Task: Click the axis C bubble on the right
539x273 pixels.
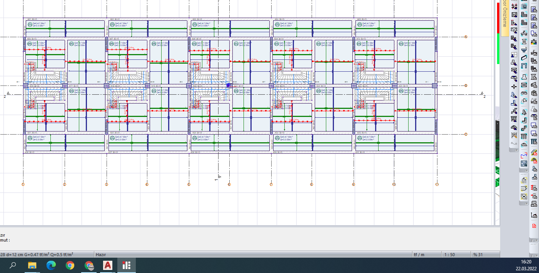Action: (466, 134)
